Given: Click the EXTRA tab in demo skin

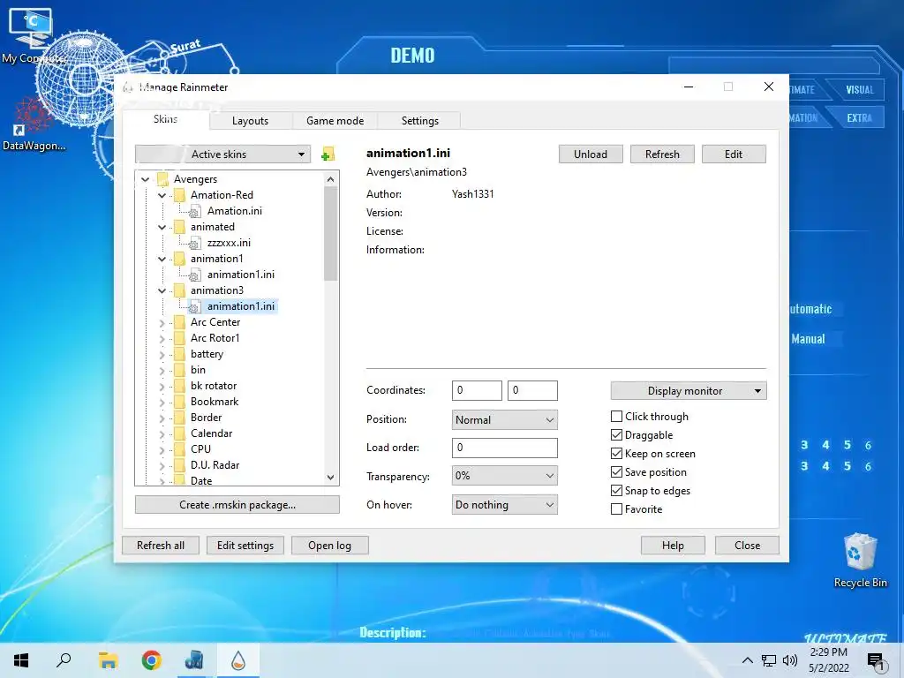Looking at the screenshot, I should click(x=859, y=118).
